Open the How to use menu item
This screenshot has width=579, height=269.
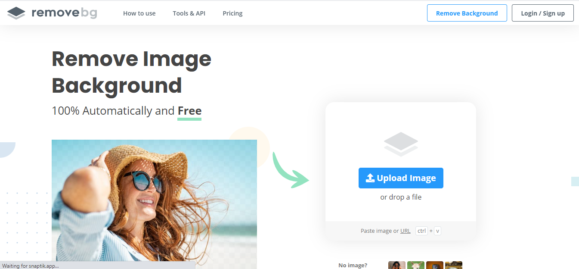pos(139,13)
